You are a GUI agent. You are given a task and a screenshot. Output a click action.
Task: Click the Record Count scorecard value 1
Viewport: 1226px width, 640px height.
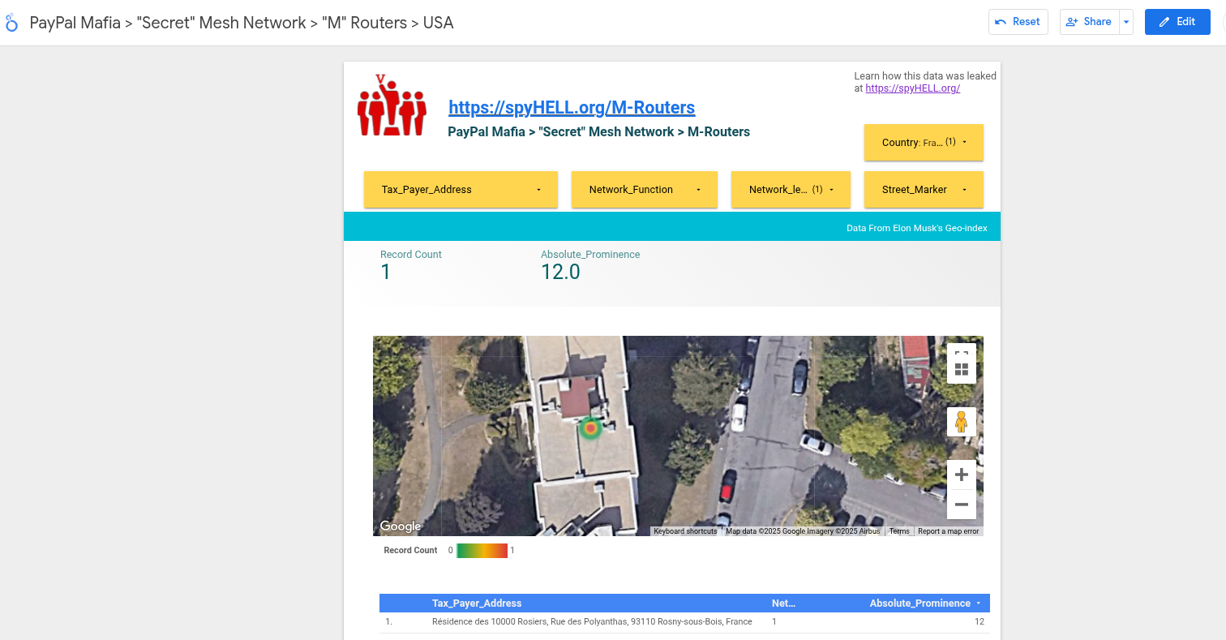point(386,272)
